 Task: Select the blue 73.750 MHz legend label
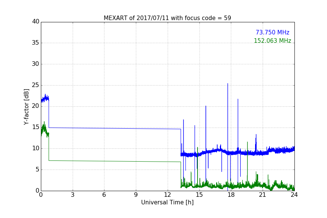[x=272, y=33]
